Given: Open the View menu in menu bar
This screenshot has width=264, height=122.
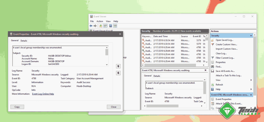Looking at the screenshot, I should tap(108, 21).
